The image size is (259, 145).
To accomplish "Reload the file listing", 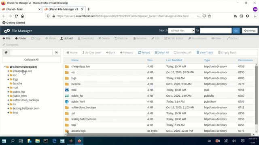I will pyautogui.click(x=144, y=52).
